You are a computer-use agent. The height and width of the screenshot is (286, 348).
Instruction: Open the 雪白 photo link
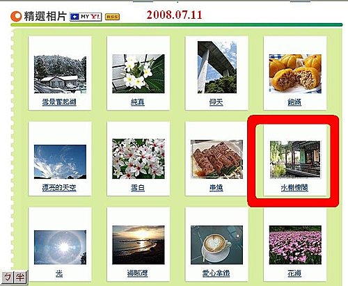[x=138, y=187]
